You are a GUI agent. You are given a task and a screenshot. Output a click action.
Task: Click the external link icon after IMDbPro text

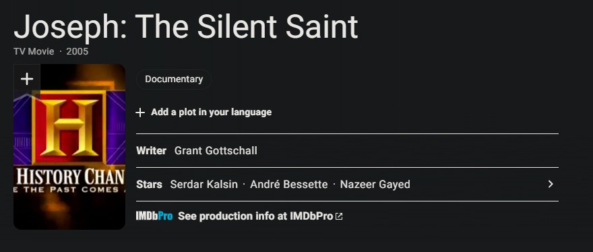click(339, 216)
